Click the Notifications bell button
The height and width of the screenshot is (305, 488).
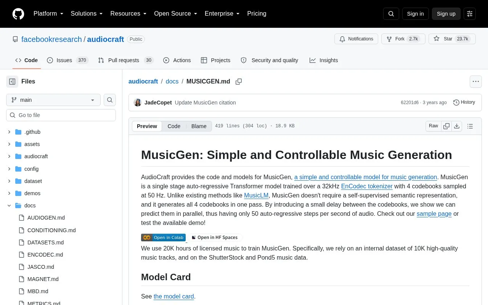tap(356, 39)
